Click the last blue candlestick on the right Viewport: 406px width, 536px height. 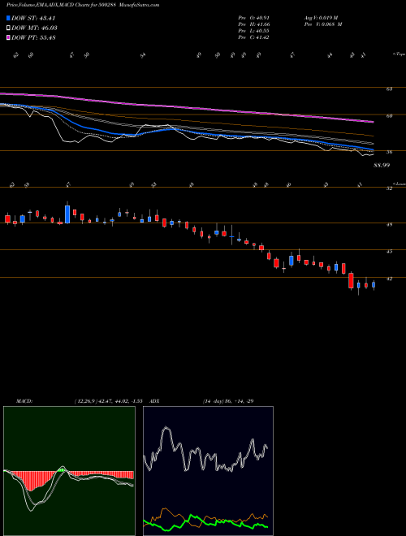pos(374,285)
